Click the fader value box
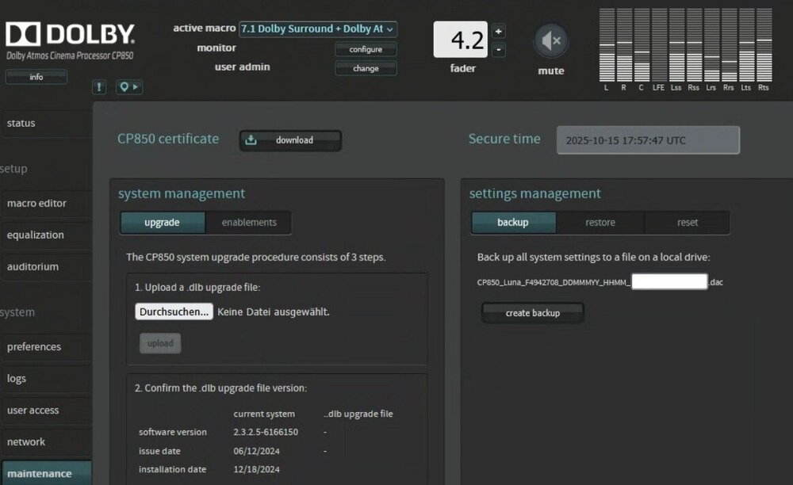This screenshot has width=793, height=485. coord(460,40)
